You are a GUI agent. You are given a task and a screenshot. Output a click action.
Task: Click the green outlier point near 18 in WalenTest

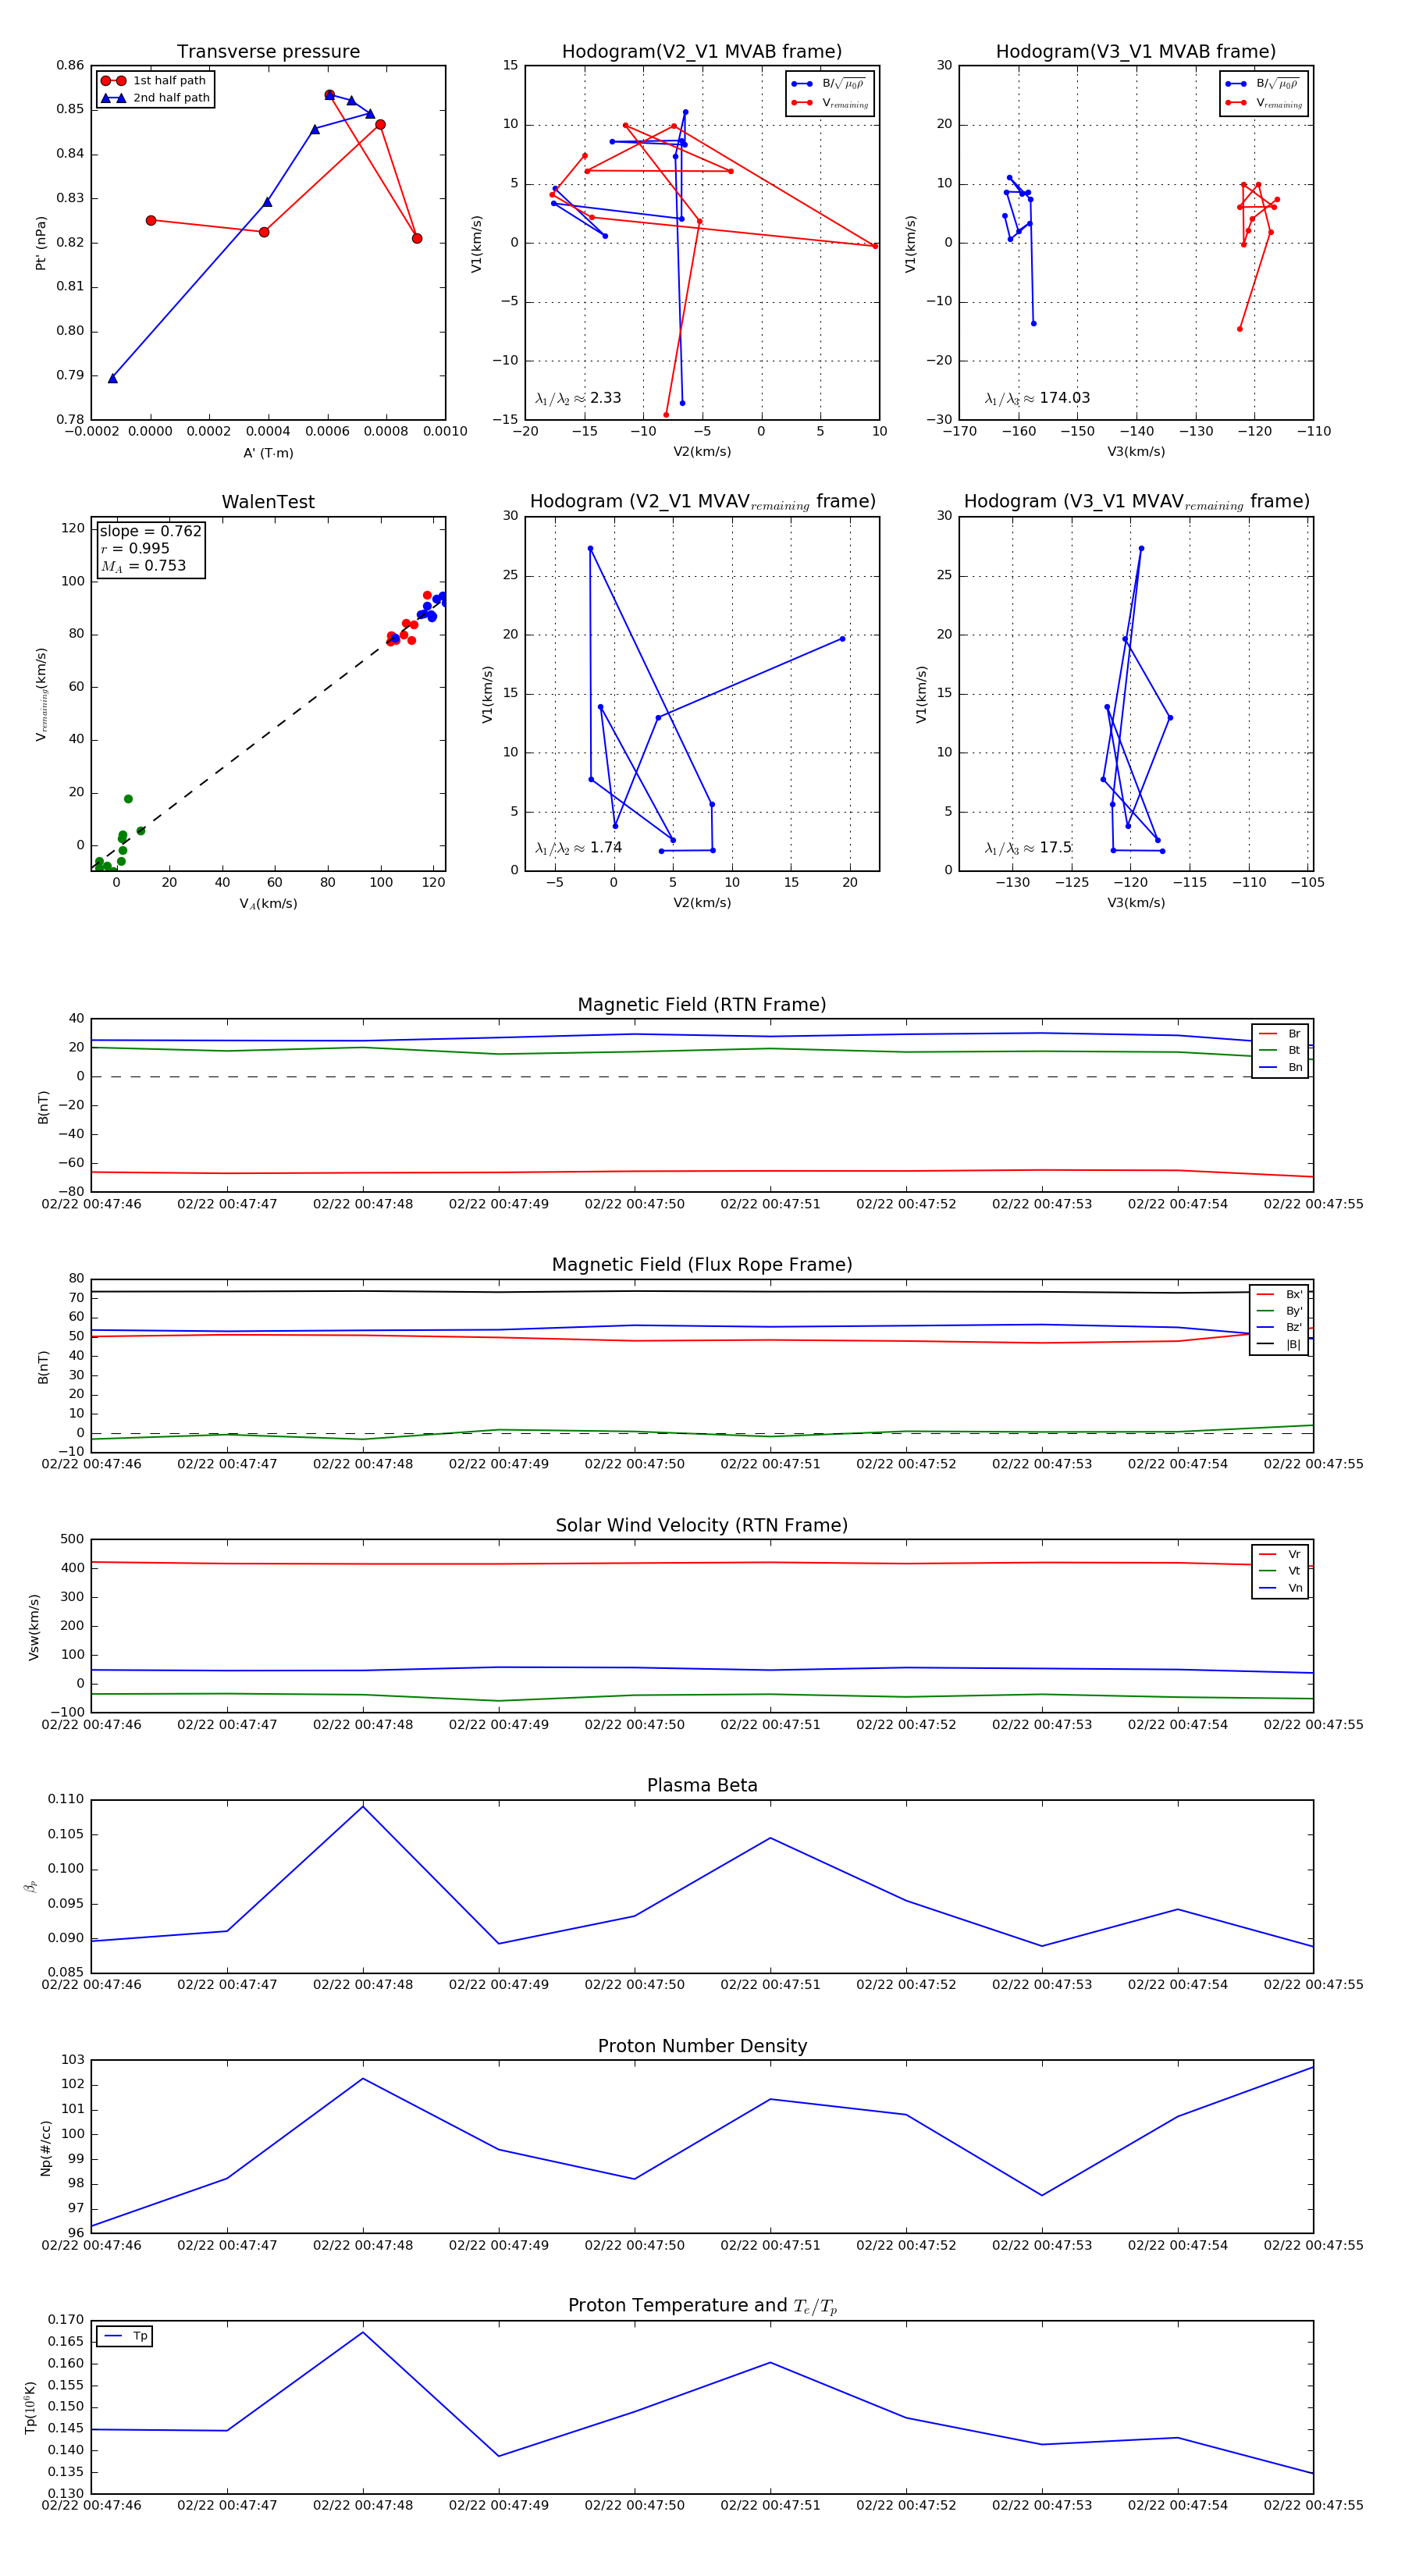tap(128, 799)
